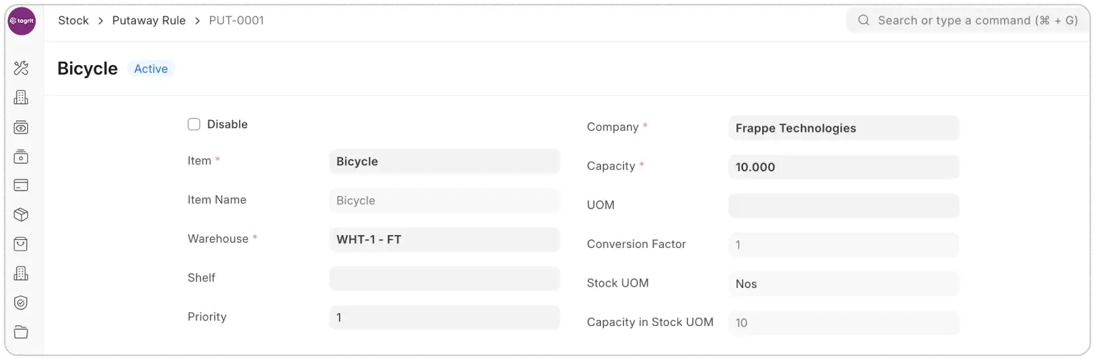This screenshot has width=1095, height=360.
Task: Open the folder icon in sidebar
Action: [x=21, y=332]
